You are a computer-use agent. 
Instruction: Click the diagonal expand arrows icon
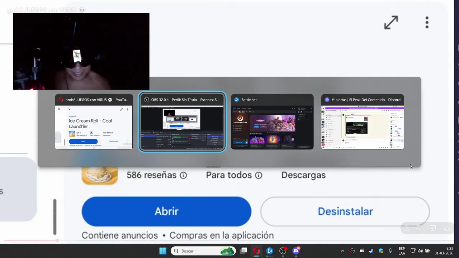[391, 22]
